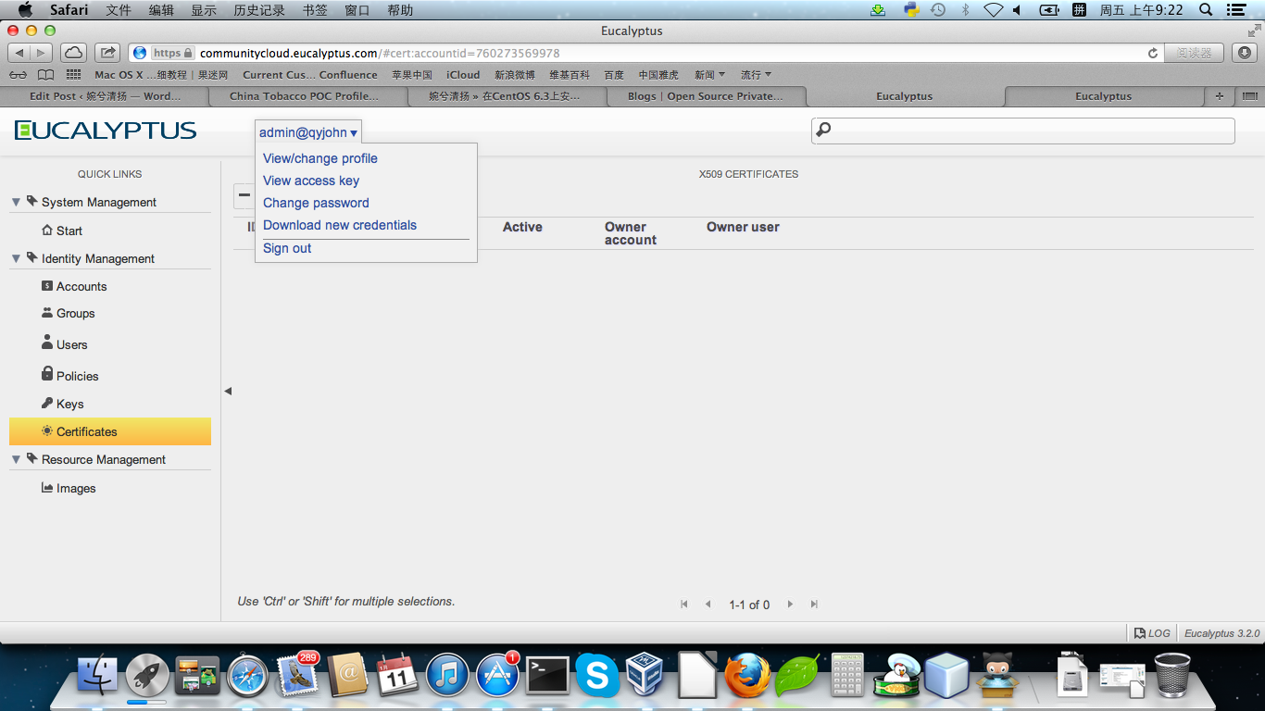The height and width of the screenshot is (711, 1265).
Task: Open Firefox in the Dock
Action: [x=747, y=675]
